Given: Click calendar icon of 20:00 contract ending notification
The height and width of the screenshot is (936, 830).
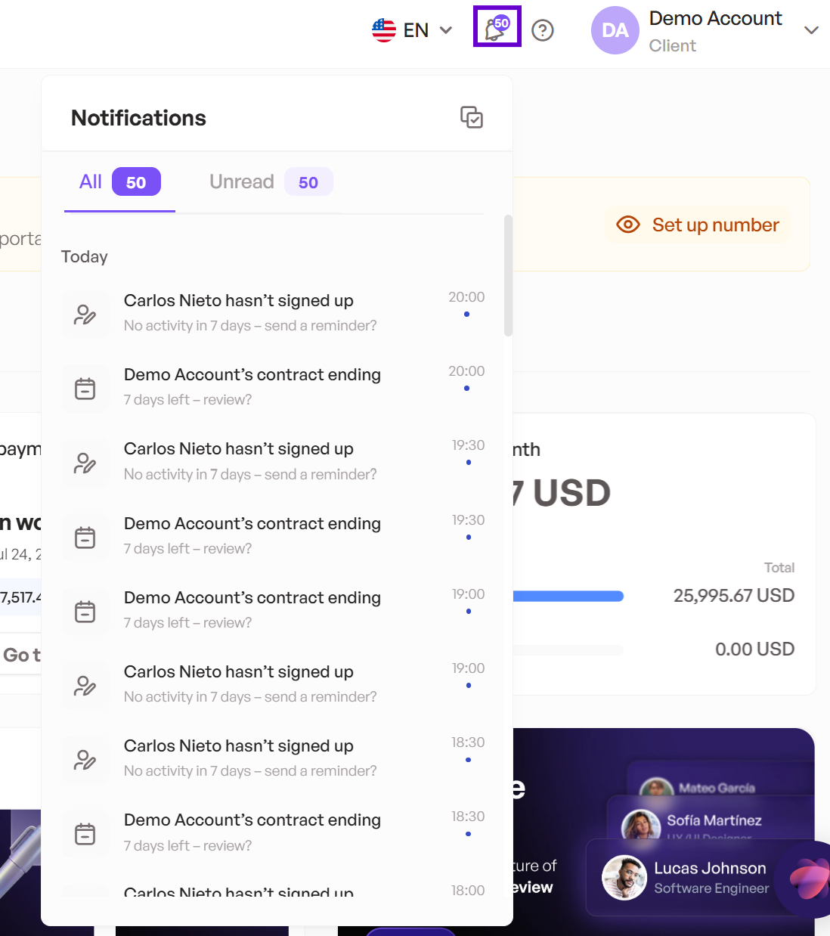Looking at the screenshot, I should coord(85,388).
